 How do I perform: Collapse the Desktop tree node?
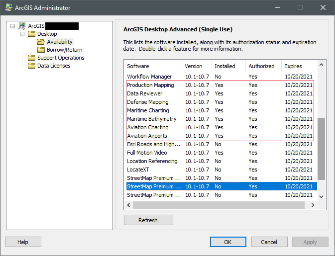pos(22,34)
